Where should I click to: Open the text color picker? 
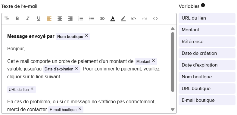[113, 19]
